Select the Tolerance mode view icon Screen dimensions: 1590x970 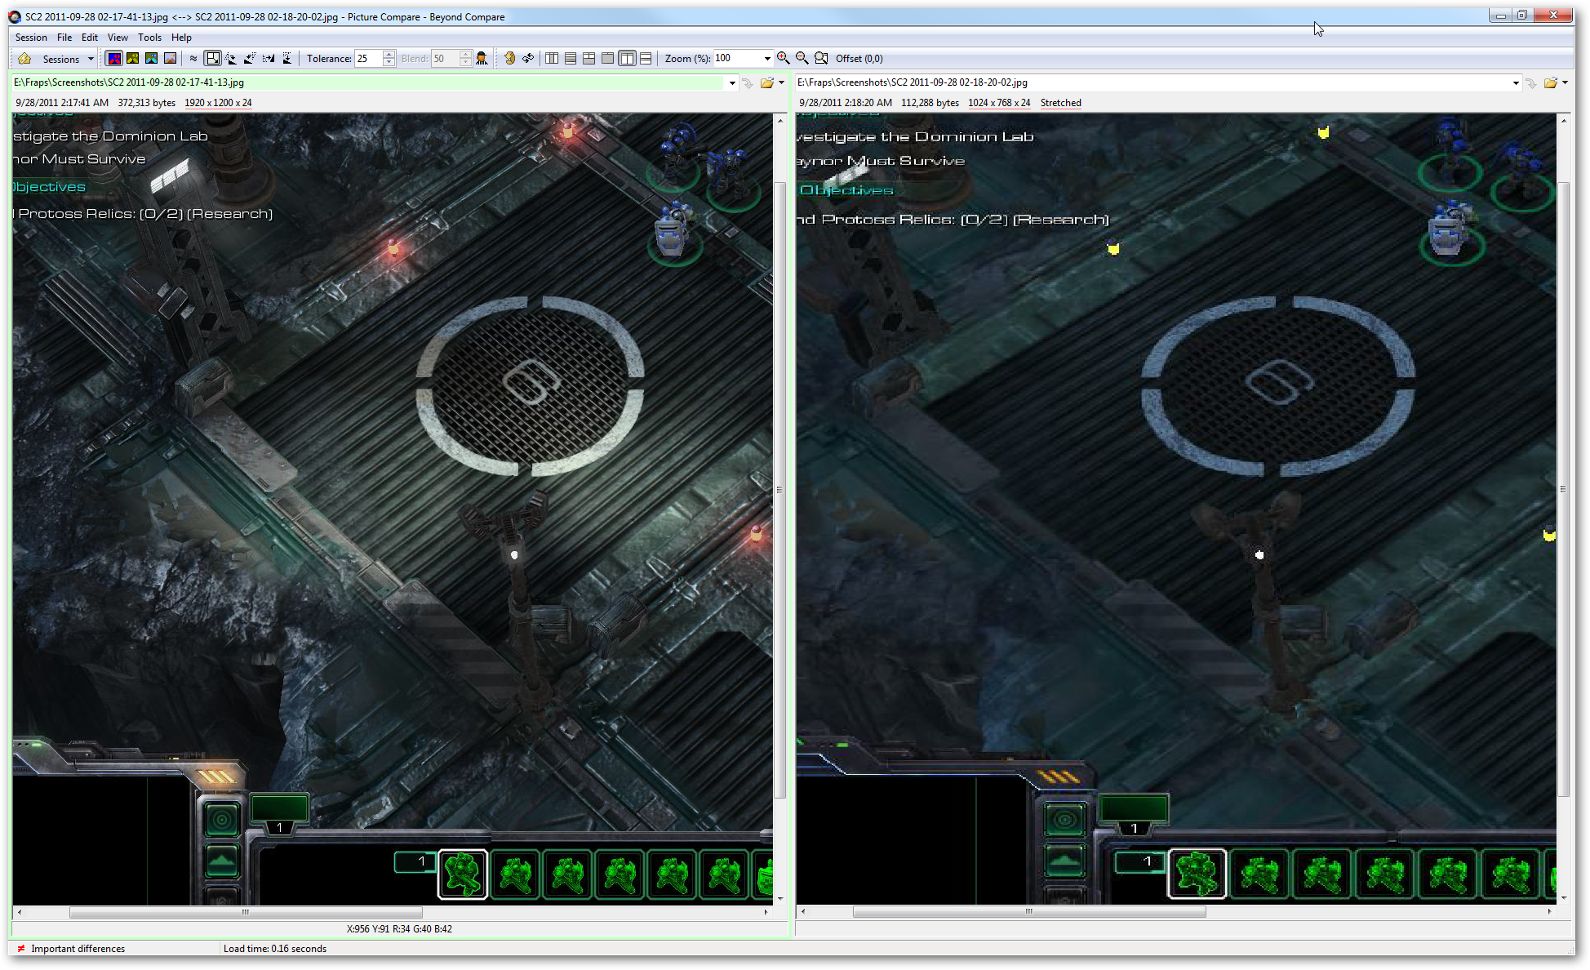pos(114,59)
